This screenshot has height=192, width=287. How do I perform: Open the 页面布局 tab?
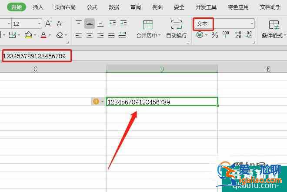click(x=65, y=7)
